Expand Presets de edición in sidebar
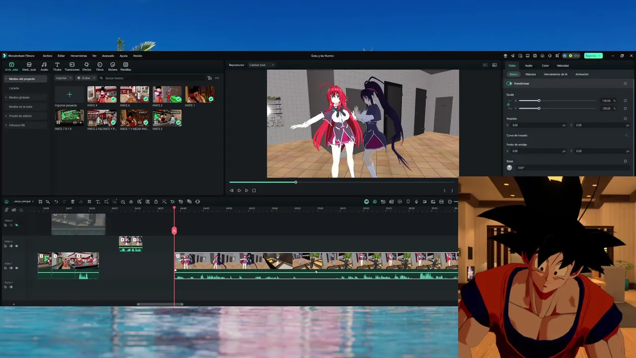 coord(6,116)
